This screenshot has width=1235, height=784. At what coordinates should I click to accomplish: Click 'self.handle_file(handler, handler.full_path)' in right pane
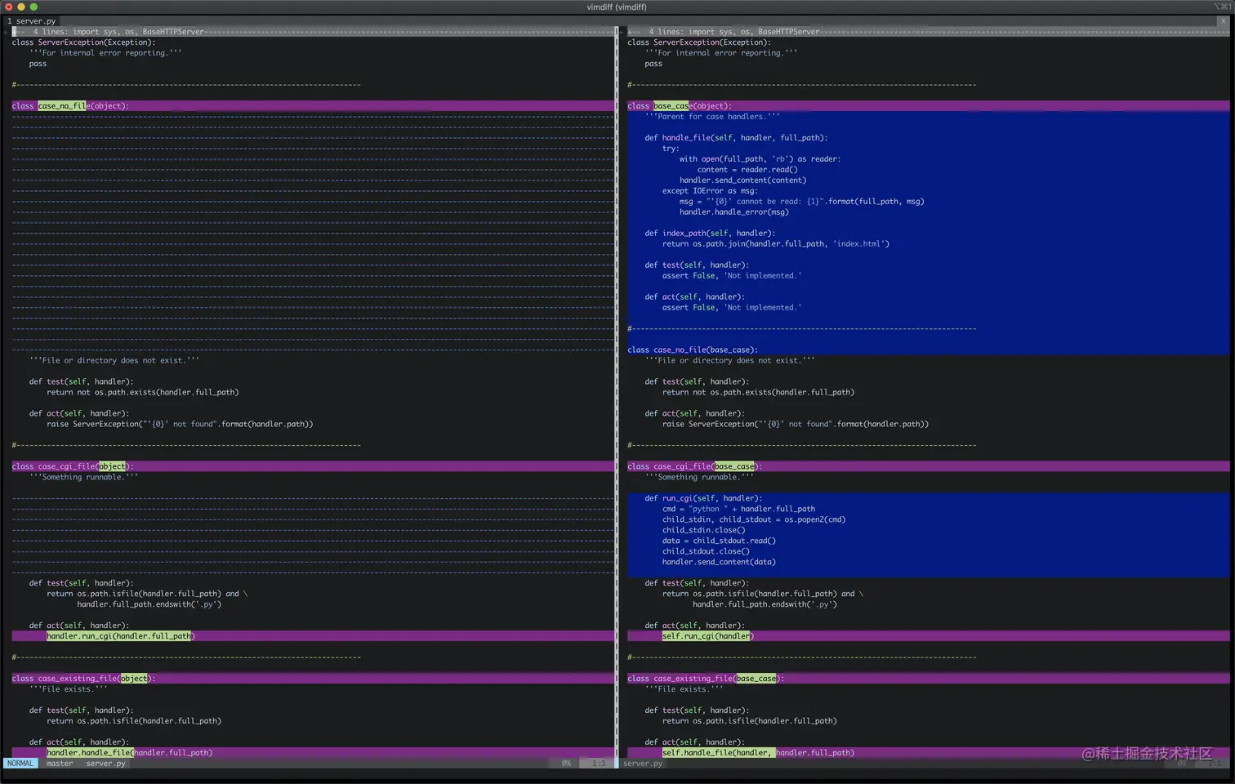pyautogui.click(x=758, y=753)
